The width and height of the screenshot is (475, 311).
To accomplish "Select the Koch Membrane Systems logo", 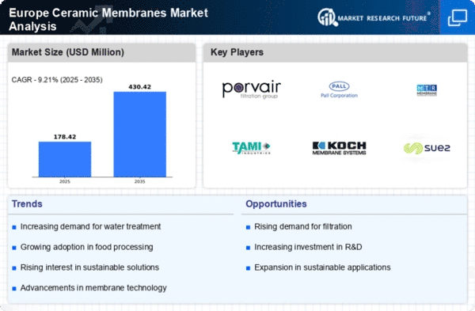I will pyautogui.click(x=339, y=148).
